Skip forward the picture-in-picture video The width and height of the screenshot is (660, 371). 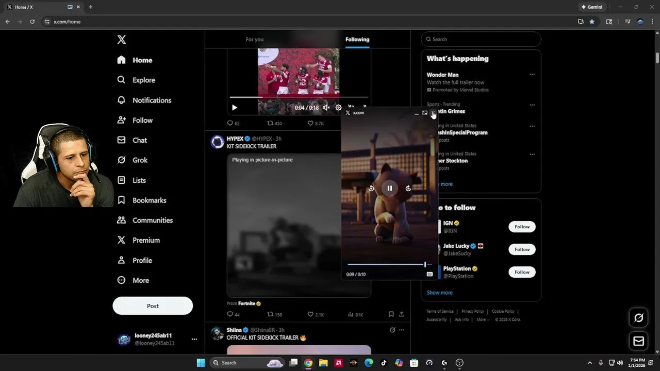click(408, 188)
